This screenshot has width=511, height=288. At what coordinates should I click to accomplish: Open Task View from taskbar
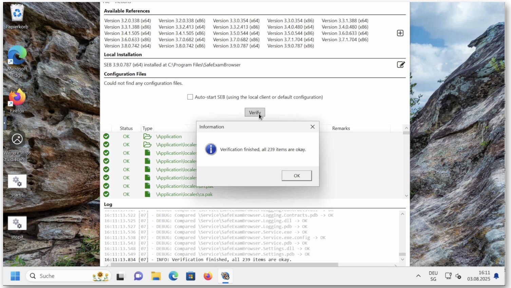[120, 276]
